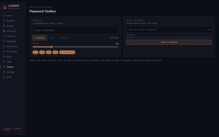219x137 pixels.
Task: Click the Home house icon
Action: [x=4, y=16]
